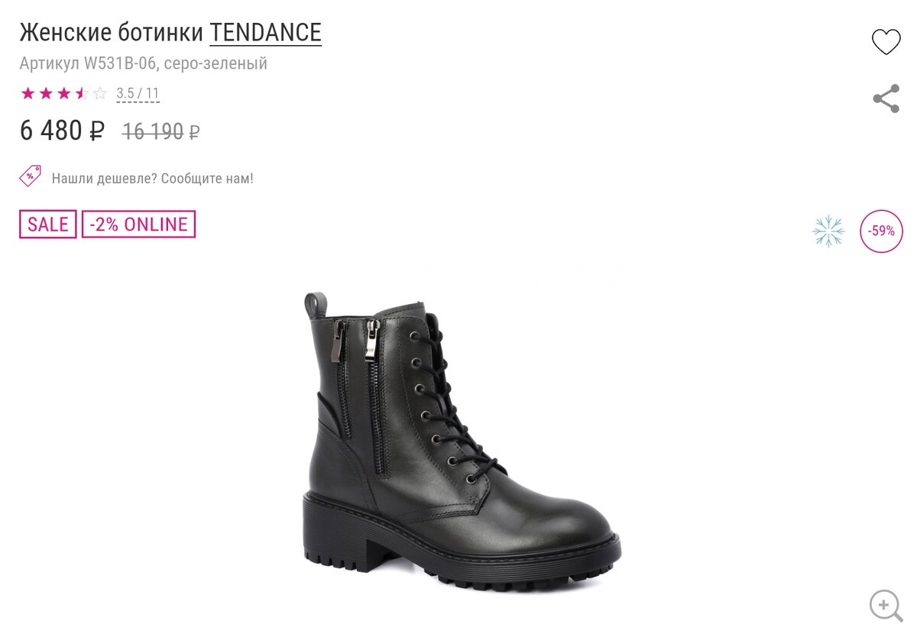Click the magnifier zoom-in icon
Screen dimensions: 917x637
click(x=886, y=606)
